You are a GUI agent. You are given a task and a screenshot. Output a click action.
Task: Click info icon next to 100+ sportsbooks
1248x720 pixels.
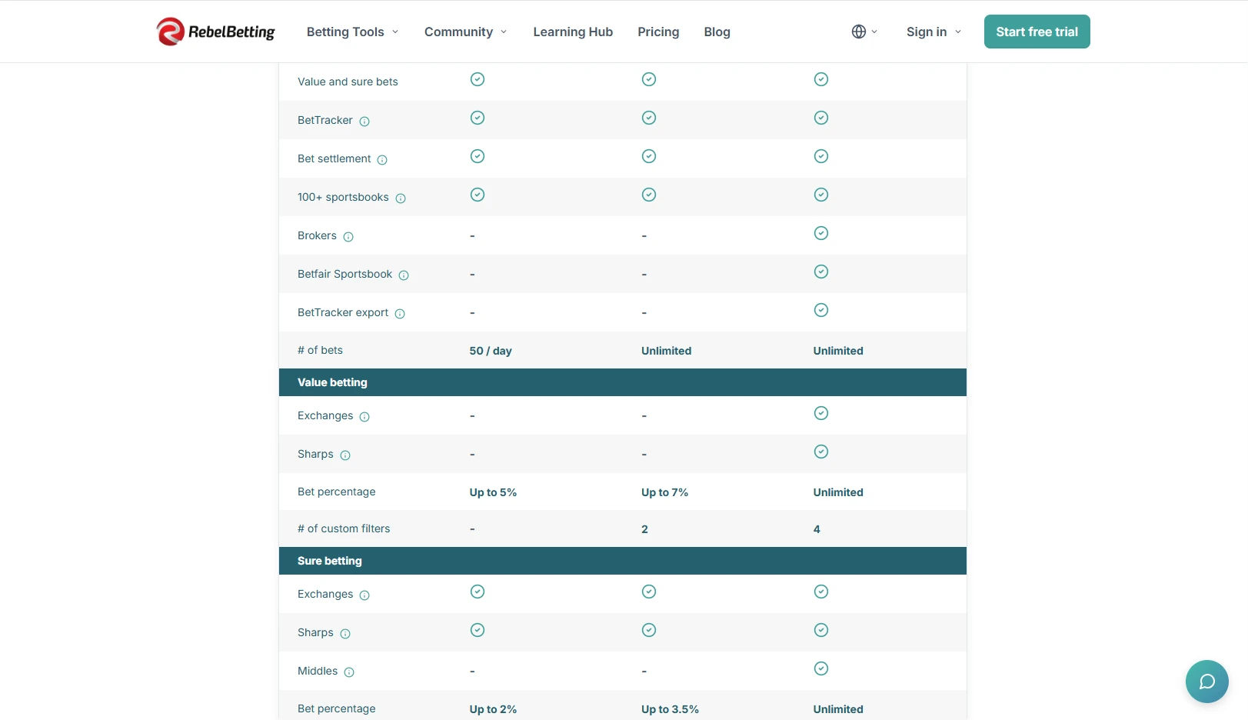coord(401,198)
